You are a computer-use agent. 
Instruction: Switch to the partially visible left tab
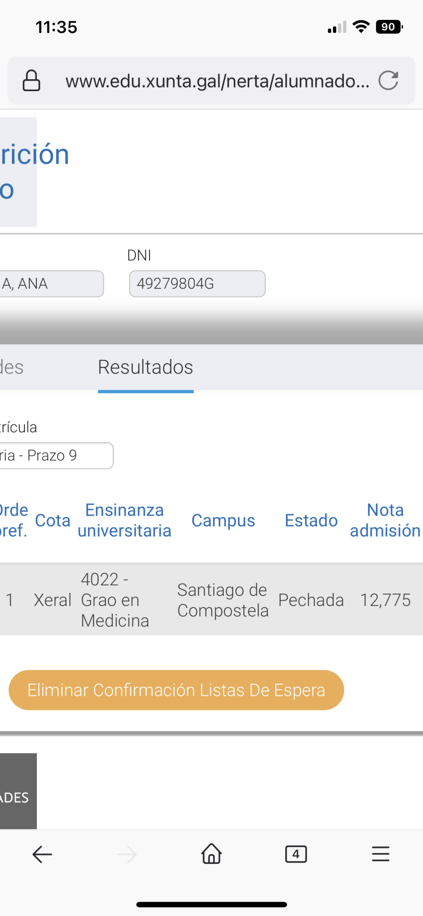(x=12, y=367)
